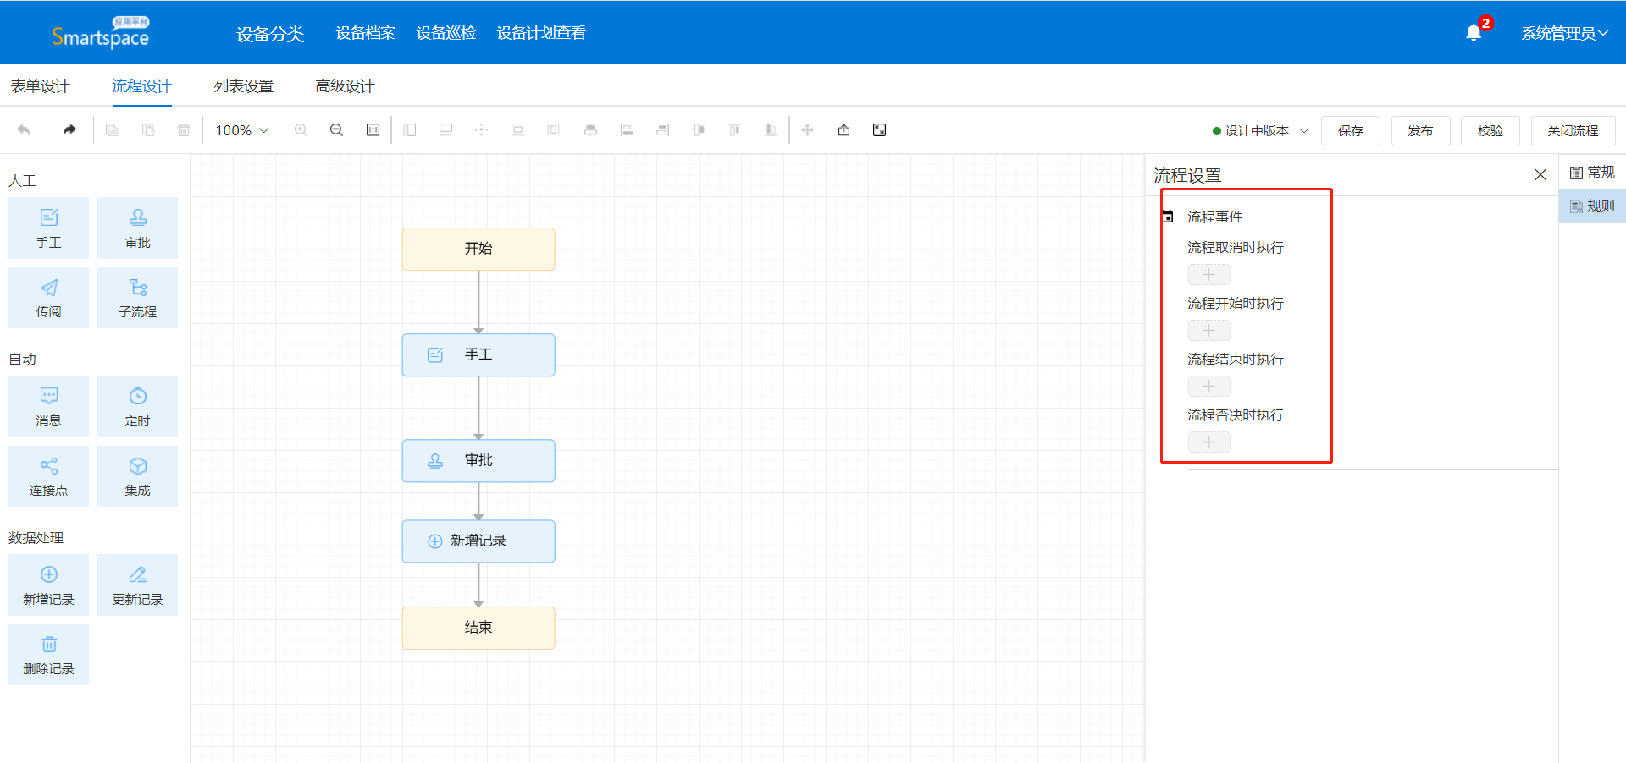Click the undo arrow in the toolbar

click(24, 130)
